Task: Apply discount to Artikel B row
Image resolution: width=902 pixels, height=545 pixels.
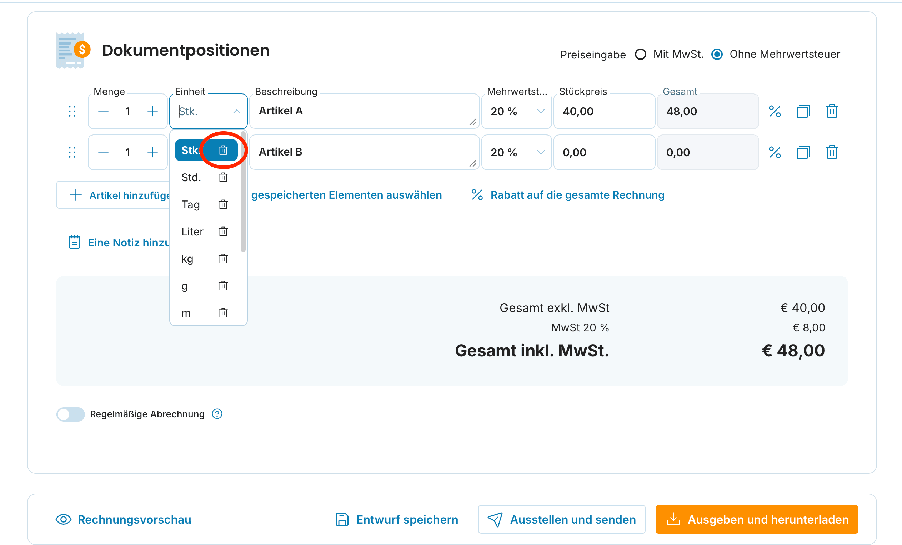Action: [x=775, y=152]
